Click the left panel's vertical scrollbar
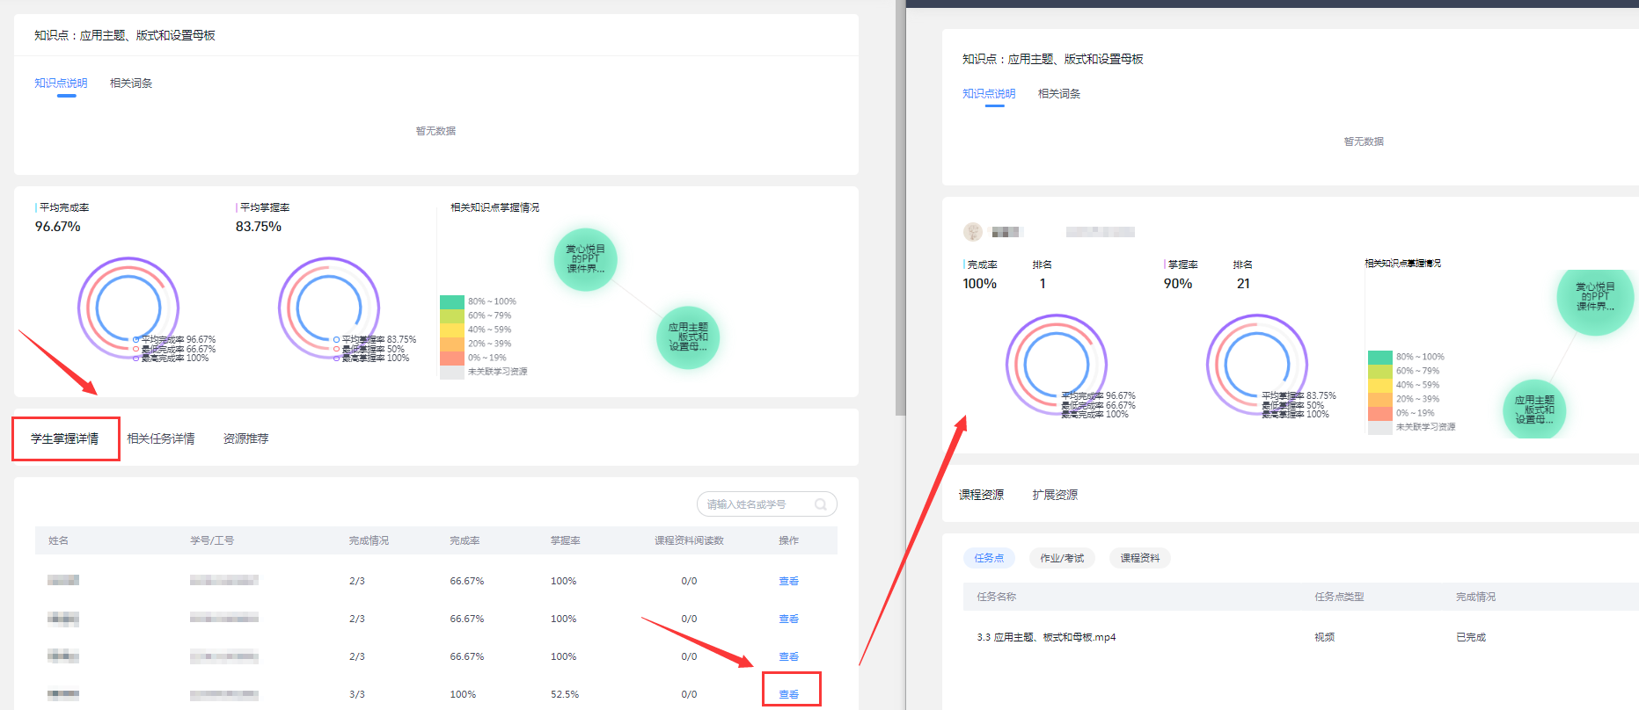Screen dimensions: 1639x710 (900, 207)
